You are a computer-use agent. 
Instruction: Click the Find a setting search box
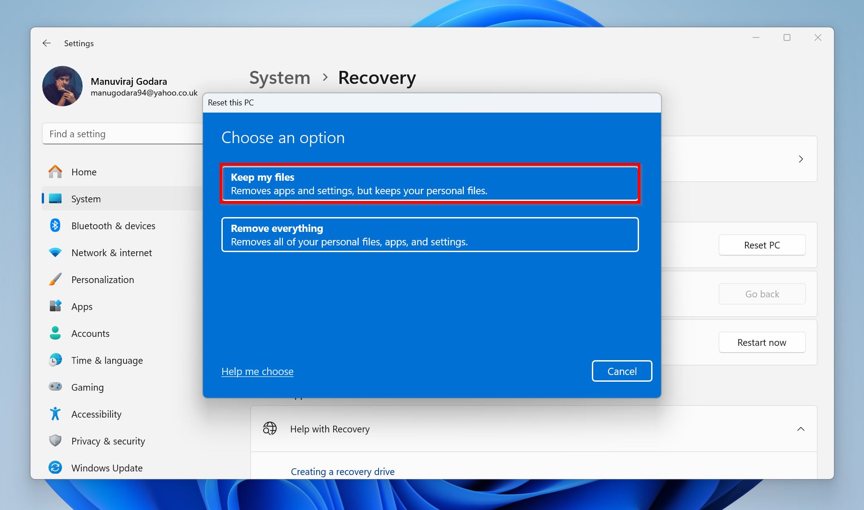pyautogui.click(x=123, y=134)
